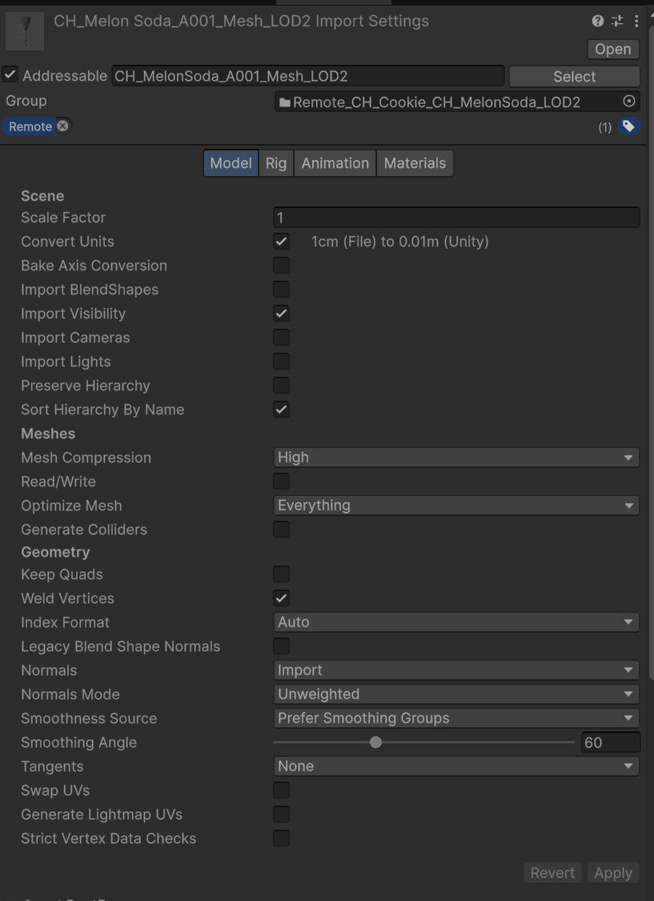
Task: Click the Group object picker circle icon
Action: [x=629, y=102]
